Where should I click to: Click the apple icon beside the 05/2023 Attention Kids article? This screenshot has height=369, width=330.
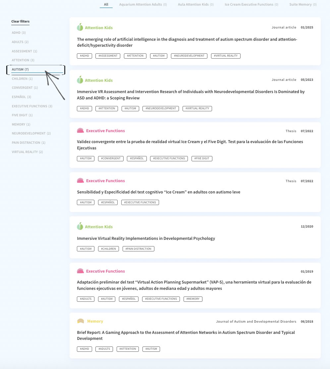pos(80,80)
